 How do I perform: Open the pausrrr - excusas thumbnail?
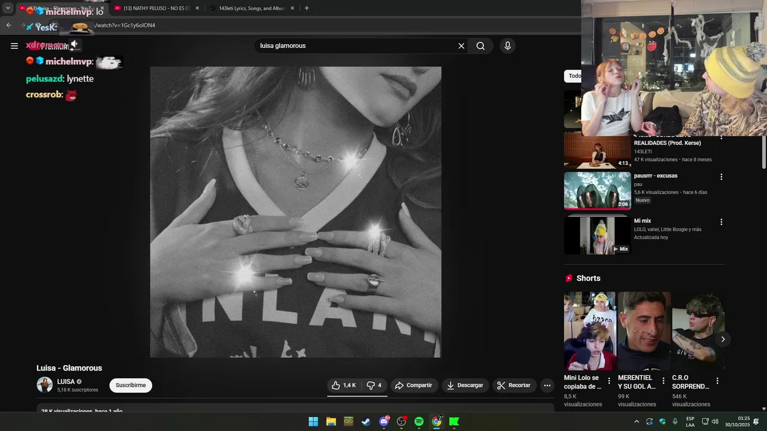pyautogui.click(x=597, y=191)
